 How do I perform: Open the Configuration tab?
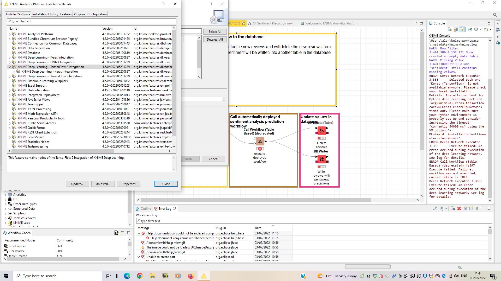(x=97, y=14)
